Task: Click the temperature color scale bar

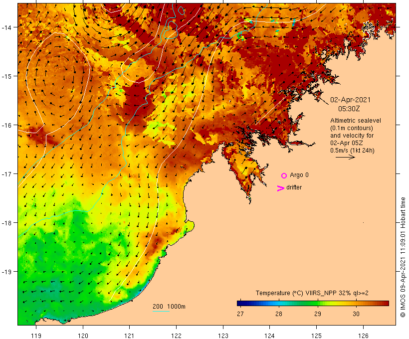Action: (313, 303)
